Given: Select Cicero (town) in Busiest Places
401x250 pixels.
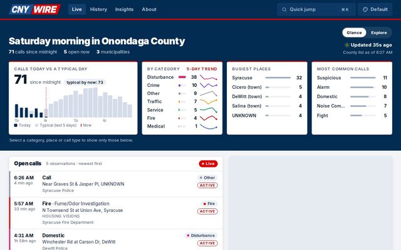Looking at the screenshot, I should 267,87.
